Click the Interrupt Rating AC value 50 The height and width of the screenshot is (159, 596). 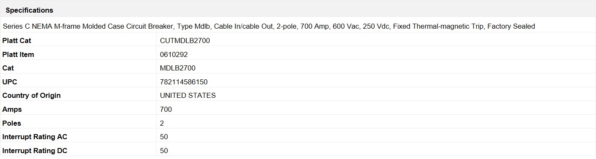click(x=164, y=137)
